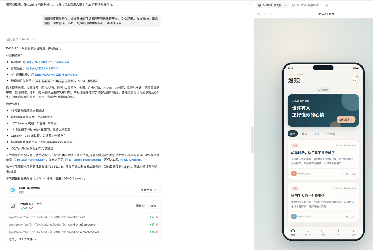Click the braces icon before release-manifest.json
The image size is (373, 250).
coord(15,160)
